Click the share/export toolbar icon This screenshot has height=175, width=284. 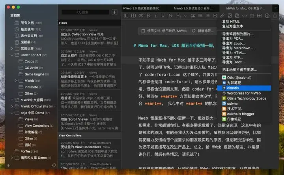point(275,15)
